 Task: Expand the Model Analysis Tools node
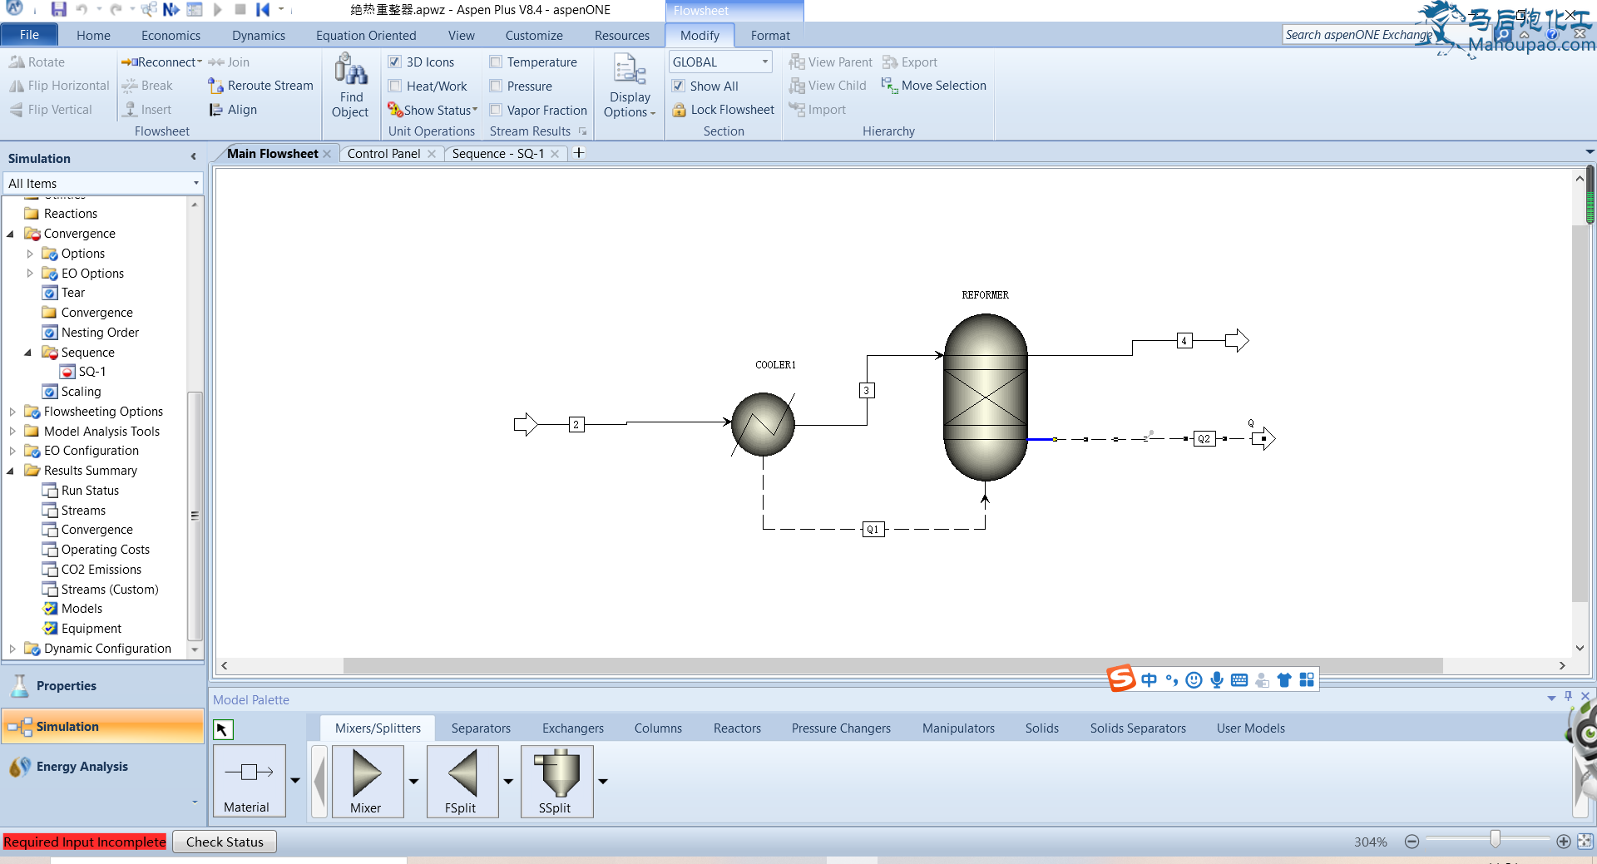(12, 432)
